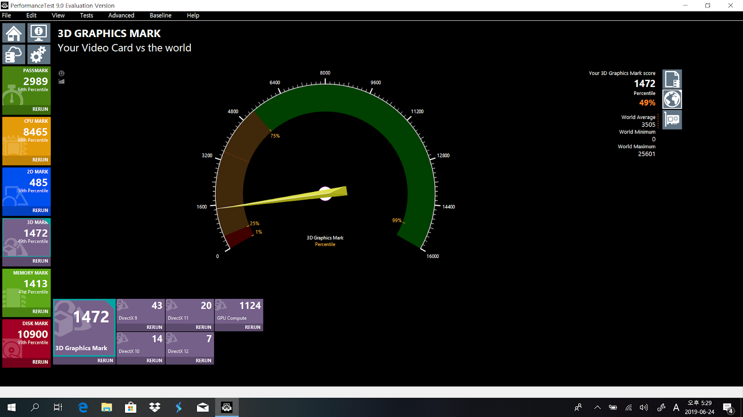This screenshot has height=417, width=743.
Task: Rerun the PassMark overall test
Action: pos(40,109)
